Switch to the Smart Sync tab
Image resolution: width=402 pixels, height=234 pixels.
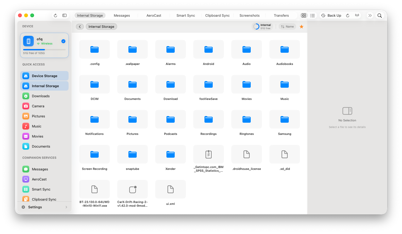(186, 16)
